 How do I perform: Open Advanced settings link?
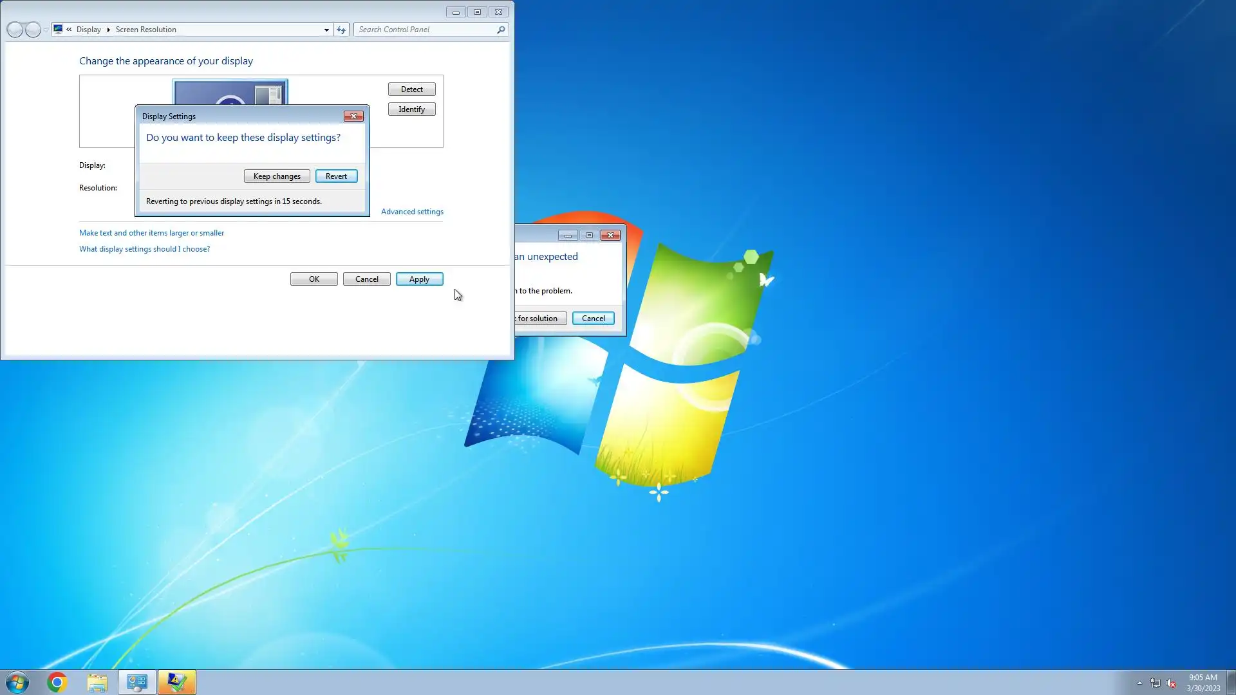[412, 212]
